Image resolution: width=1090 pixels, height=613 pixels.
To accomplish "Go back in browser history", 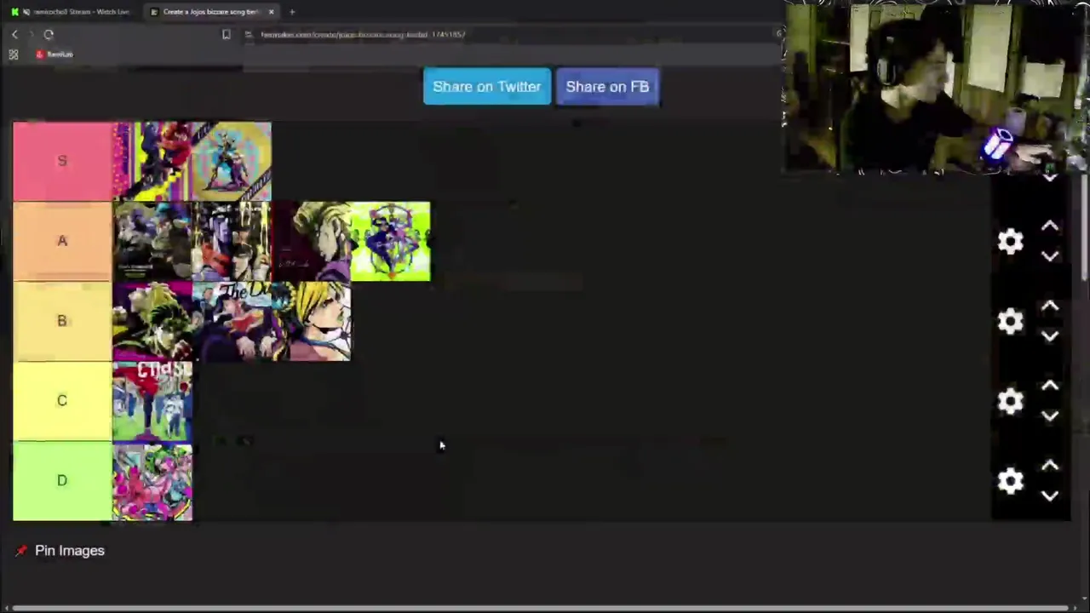I will coord(14,34).
